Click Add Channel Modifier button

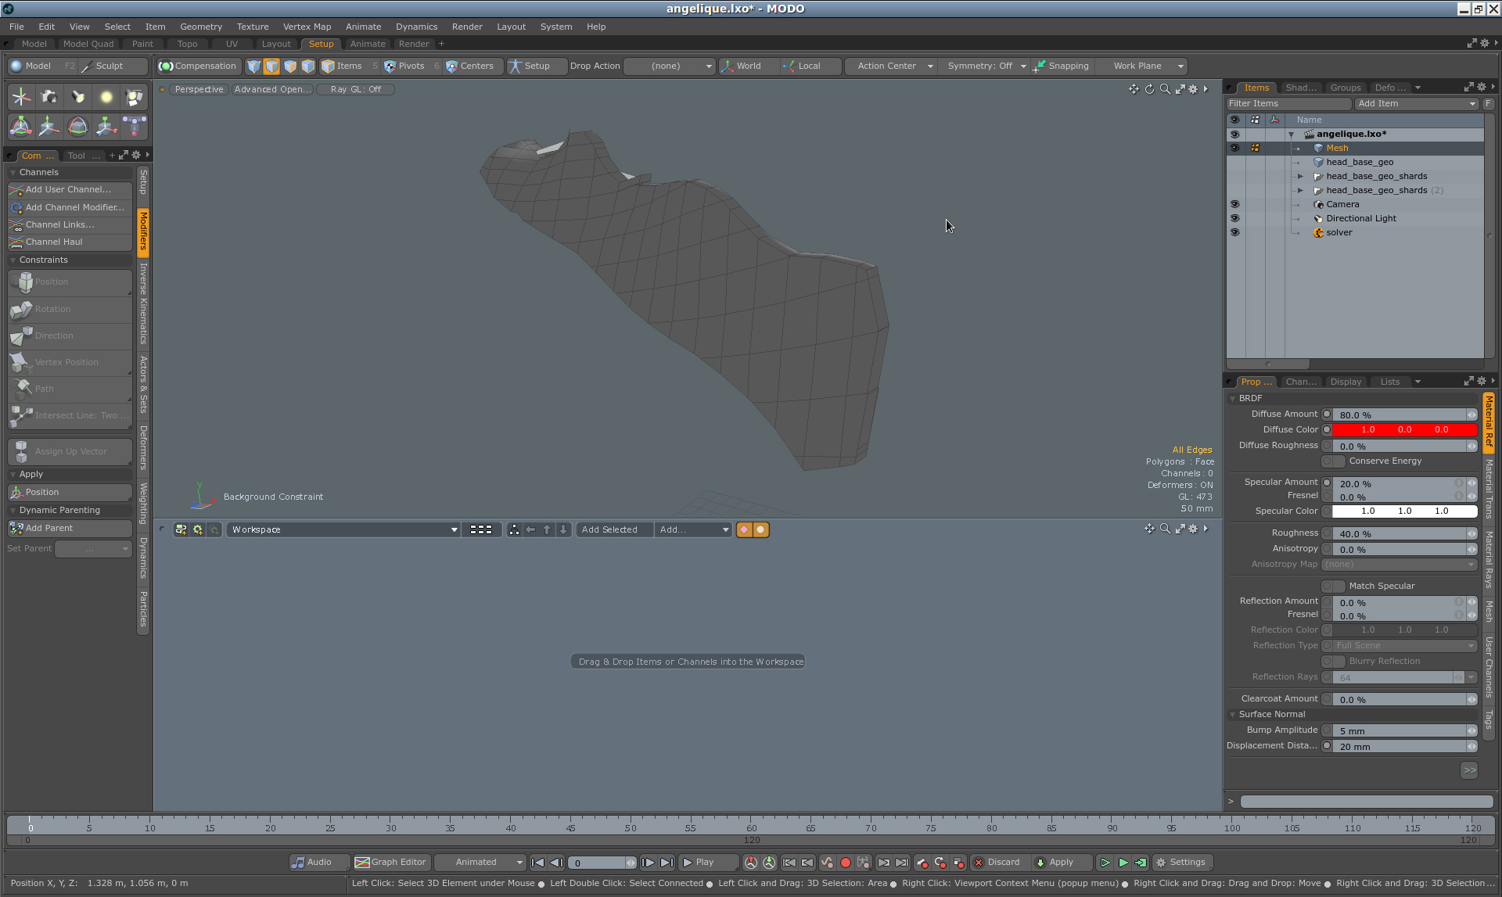point(70,207)
